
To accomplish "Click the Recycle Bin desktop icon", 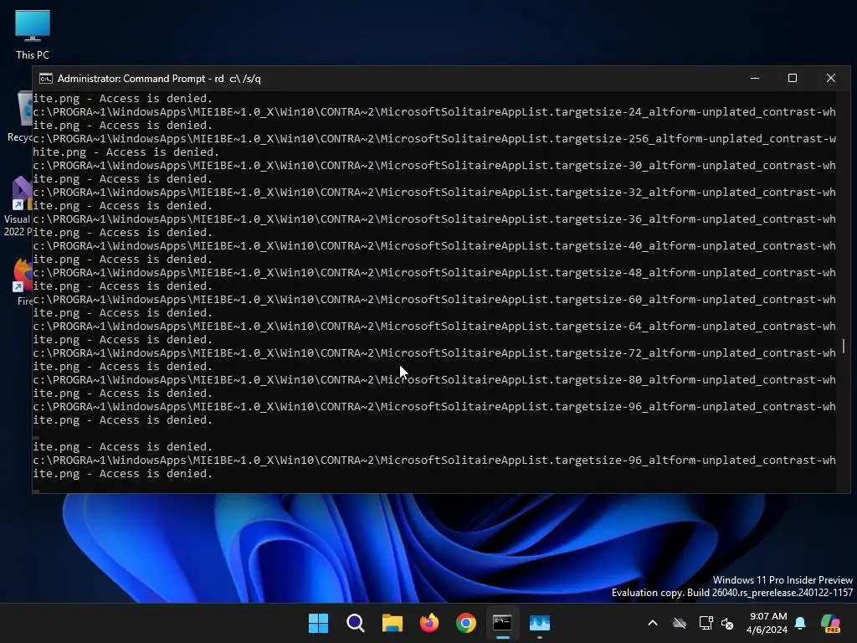I will click(x=20, y=116).
